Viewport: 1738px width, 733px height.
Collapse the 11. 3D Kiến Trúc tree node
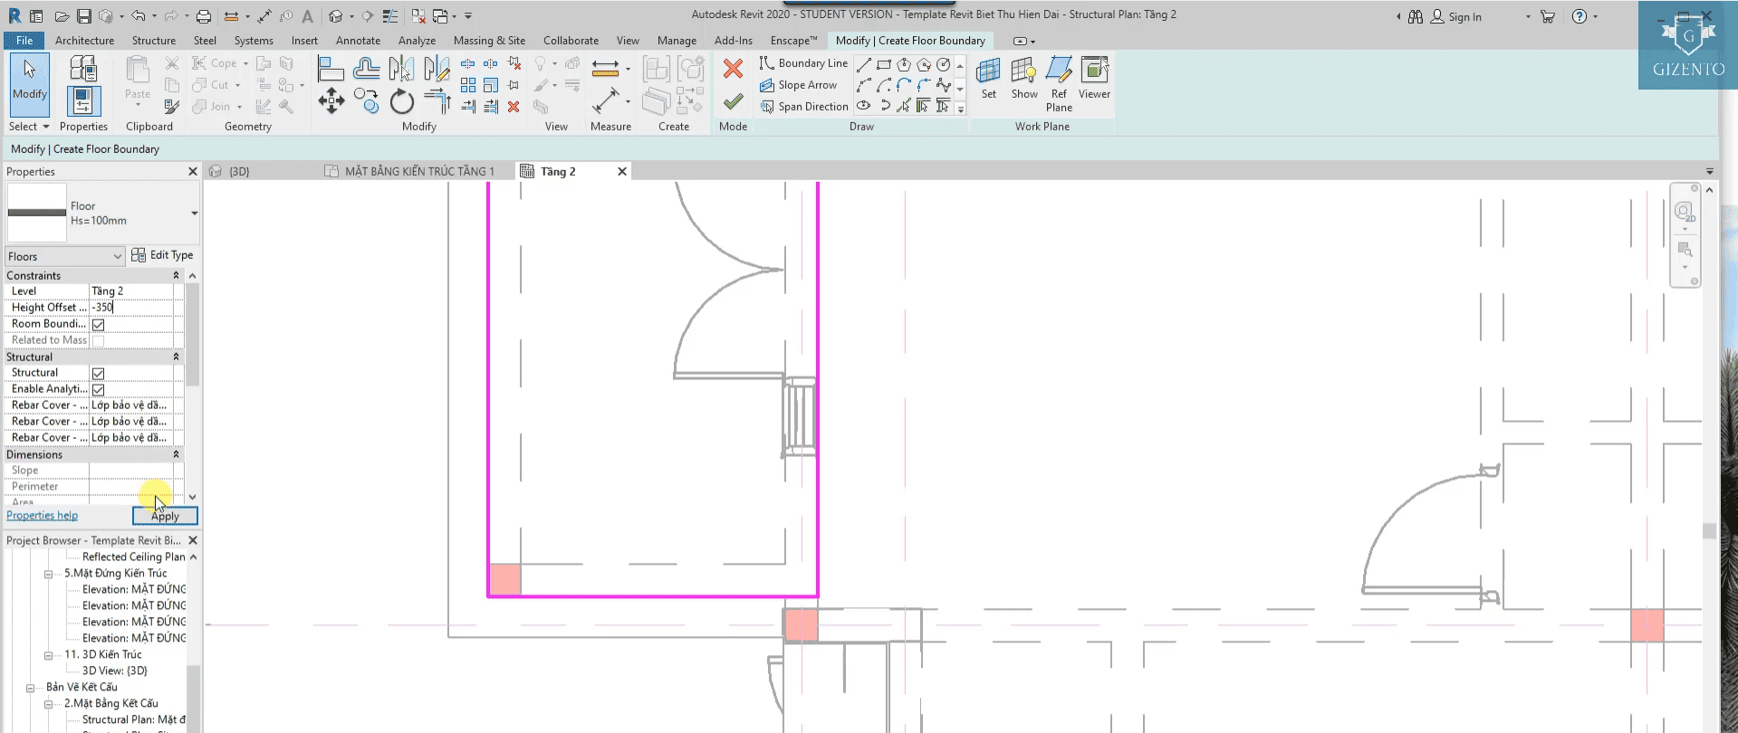pos(48,655)
